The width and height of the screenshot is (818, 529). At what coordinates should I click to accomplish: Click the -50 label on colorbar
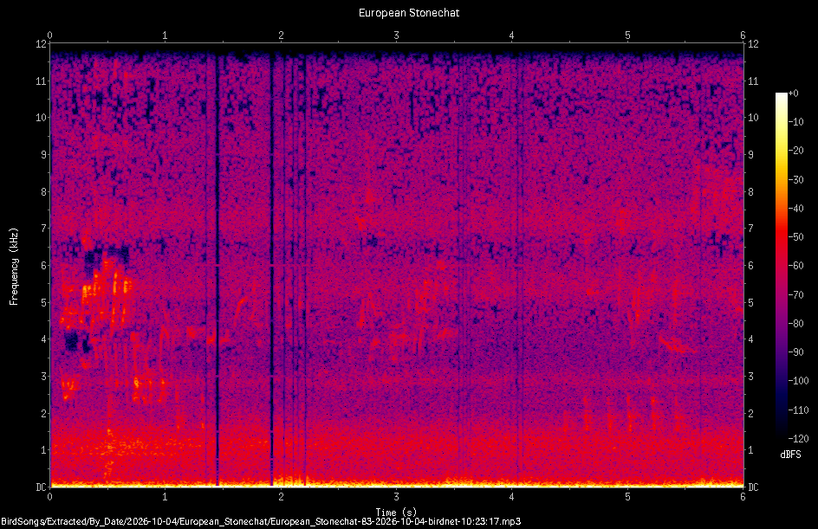click(x=796, y=237)
